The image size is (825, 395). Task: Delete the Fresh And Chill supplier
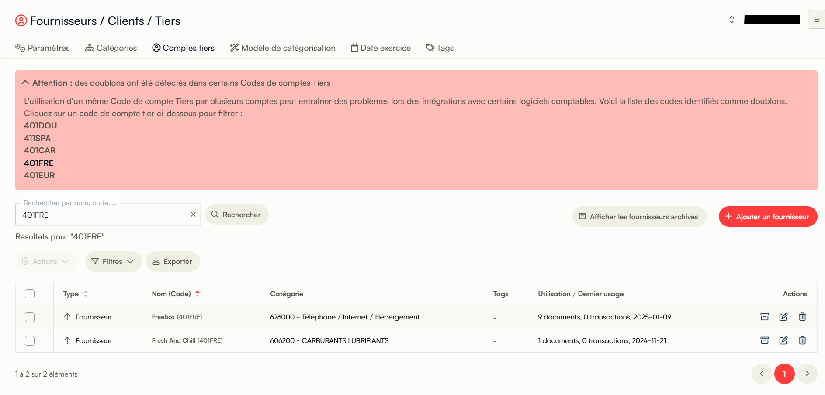point(802,340)
